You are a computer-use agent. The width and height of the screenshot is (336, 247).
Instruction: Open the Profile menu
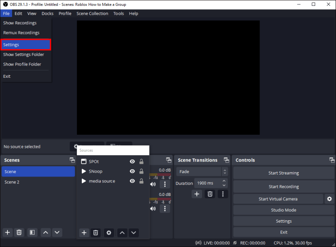click(65, 14)
